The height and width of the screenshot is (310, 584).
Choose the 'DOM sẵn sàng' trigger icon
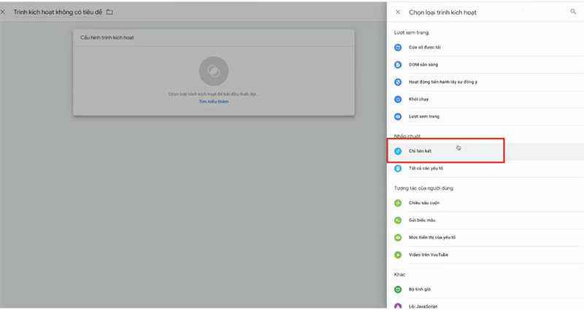[x=398, y=65]
